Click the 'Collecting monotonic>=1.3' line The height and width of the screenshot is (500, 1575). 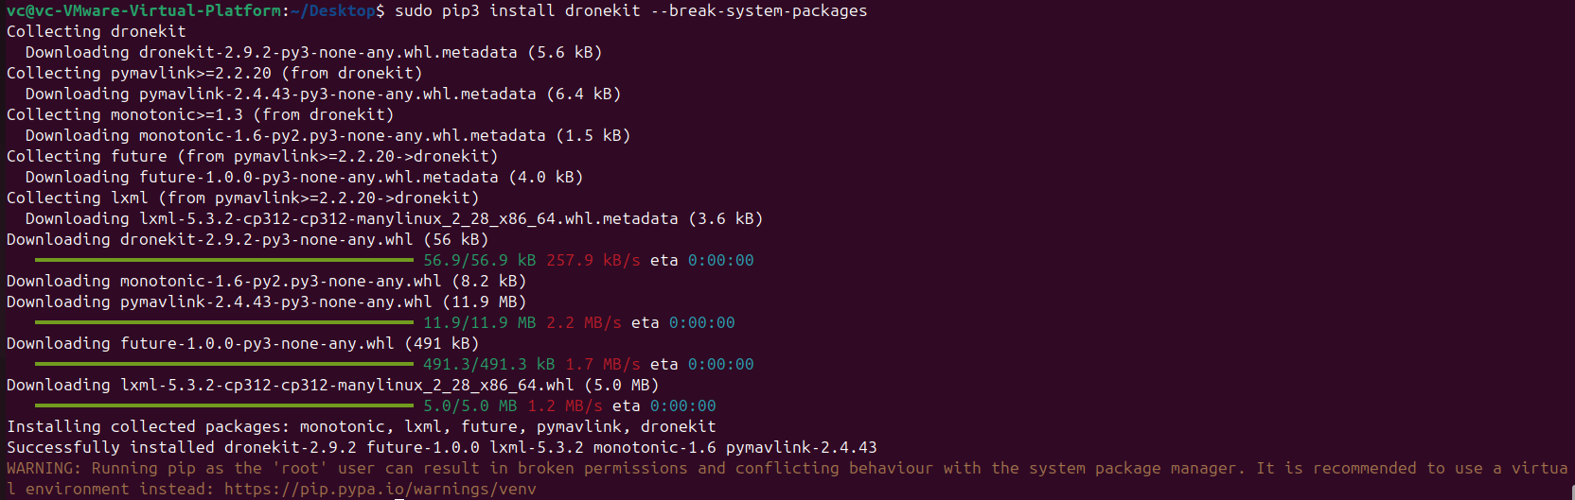point(201,114)
